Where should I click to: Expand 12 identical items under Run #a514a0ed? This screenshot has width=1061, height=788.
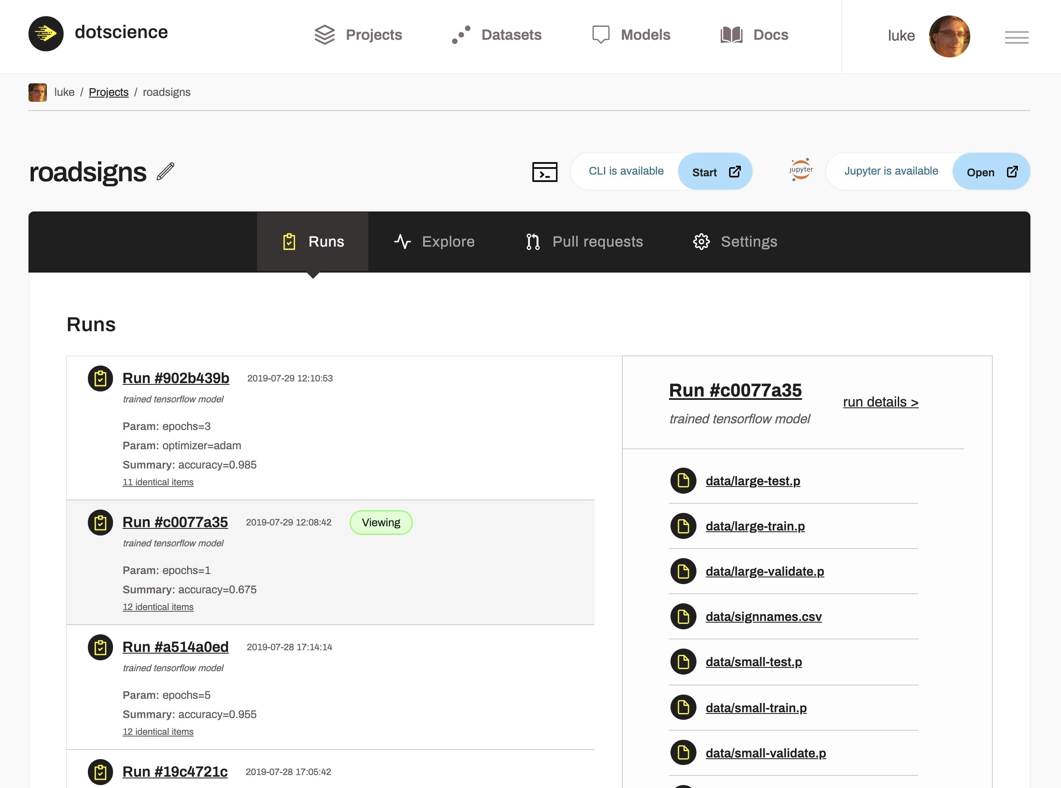point(158,732)
